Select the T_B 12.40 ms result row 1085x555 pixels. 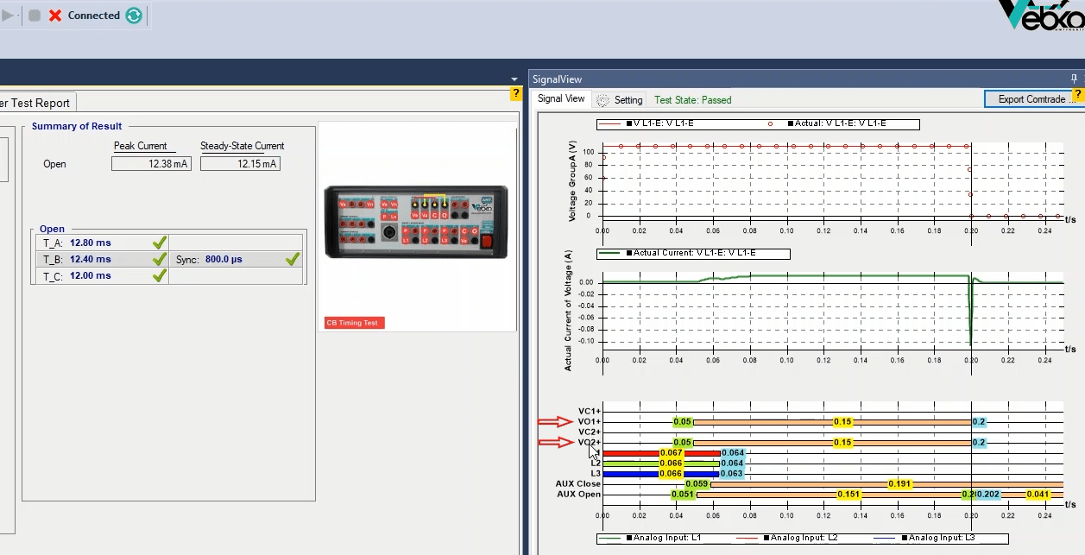point(91,259)
